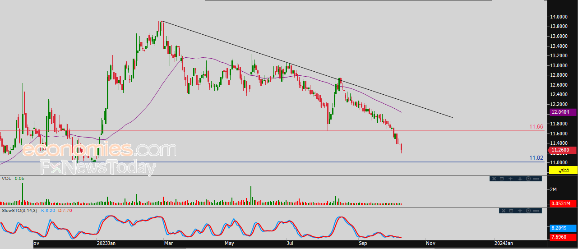Click the VOL 0.05 value

(18, 178)
